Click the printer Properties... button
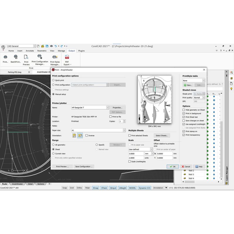The width and height of the screenshot is (234, 234). 118,107
